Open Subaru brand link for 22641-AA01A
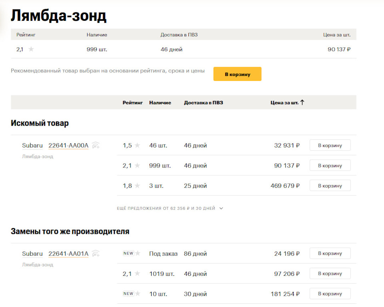 click(32, 253)
